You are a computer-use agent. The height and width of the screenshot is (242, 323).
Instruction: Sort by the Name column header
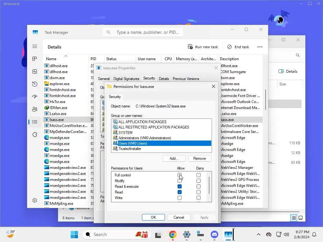66,59
